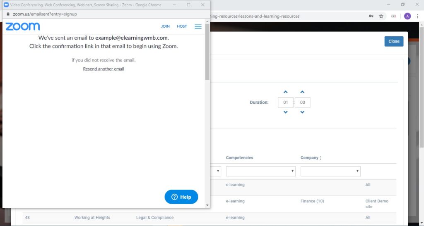This screenshot has height=226, width=424.
Task: Open the Competencies filter dropdown
Action: coord(261,171)
